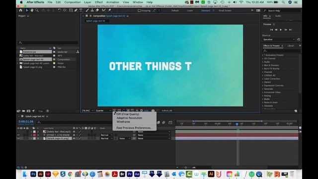This screenshot has width=318, height=179.
Task: Expand the Color Correction effects category
Action: pos(263,79)
